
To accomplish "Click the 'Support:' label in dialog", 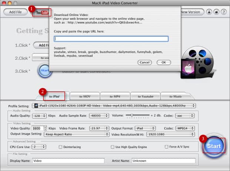I will point(60,48).
